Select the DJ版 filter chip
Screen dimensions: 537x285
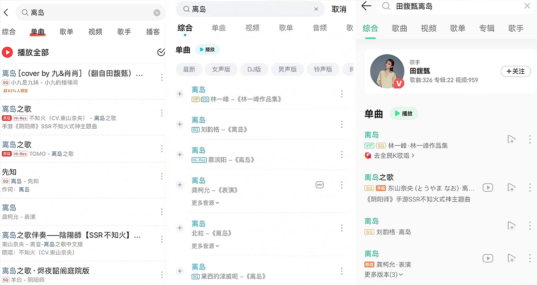coord(254,69)
